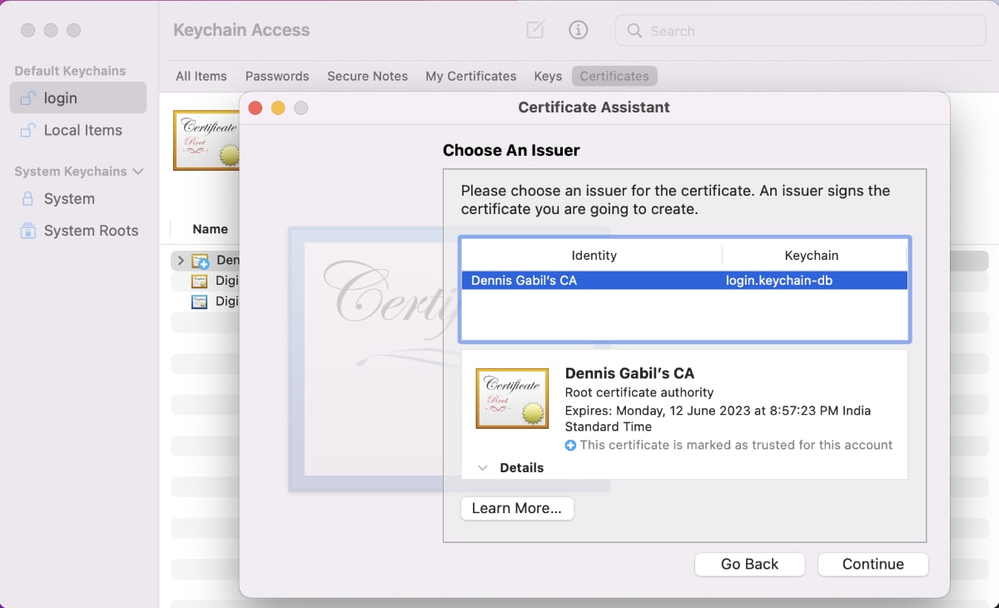The width and height of the screenshot is (999, 608).
Task: Click the System Roots keychain icon
Action: pyautogui.click(x=27, y=231)
